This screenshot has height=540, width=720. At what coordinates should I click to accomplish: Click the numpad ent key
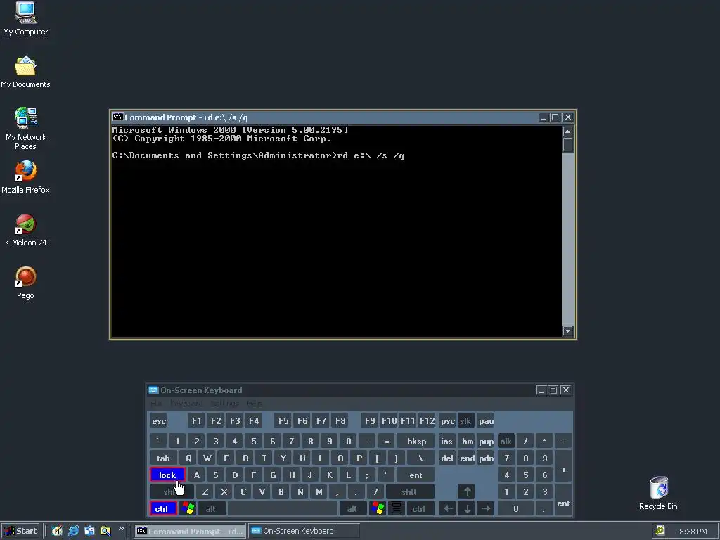coord(563,500)
